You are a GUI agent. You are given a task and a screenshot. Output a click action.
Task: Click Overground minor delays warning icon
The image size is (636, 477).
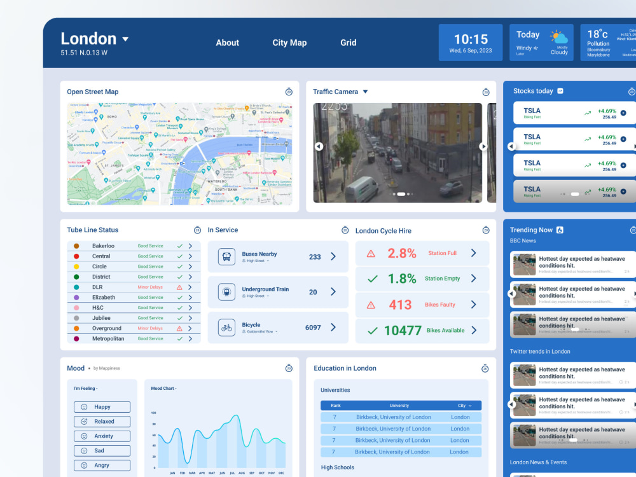(x=179, y=329)
